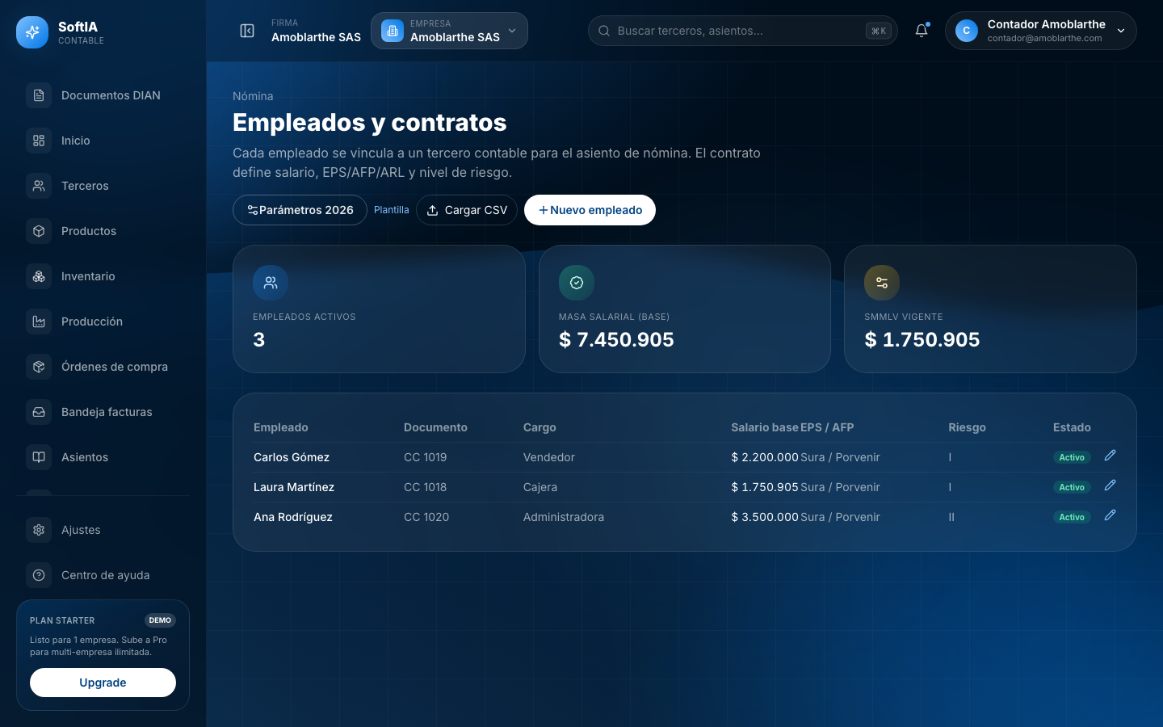The image size is (1163, 727).
Task: Click the Inventario cubes icon
Action: pos(39,276)
